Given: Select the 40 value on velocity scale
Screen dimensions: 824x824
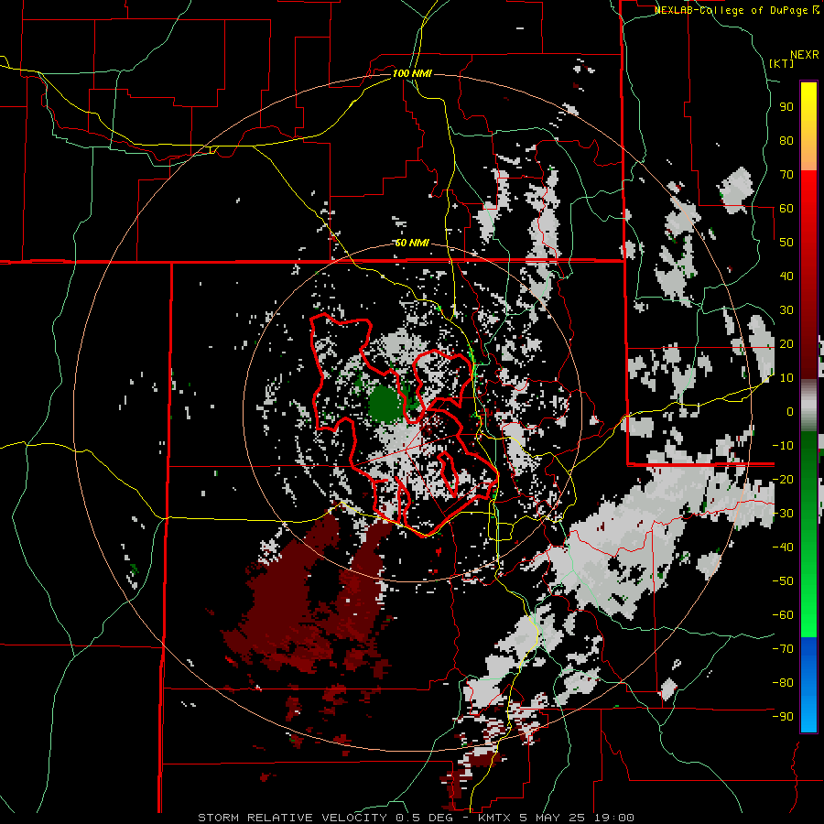Looking at the screenshot, I should (786, 276).
